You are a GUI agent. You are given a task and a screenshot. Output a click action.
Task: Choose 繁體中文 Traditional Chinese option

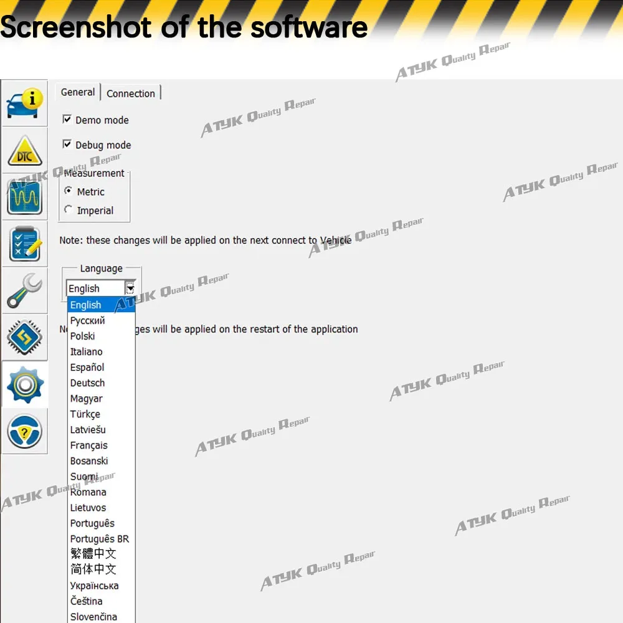click(102, 553)
